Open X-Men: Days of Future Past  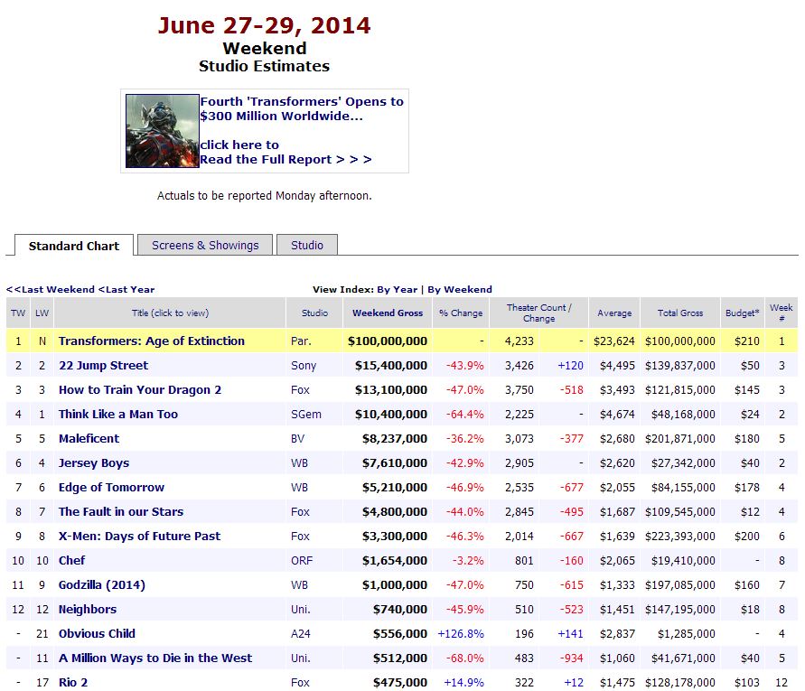point(139,536)
